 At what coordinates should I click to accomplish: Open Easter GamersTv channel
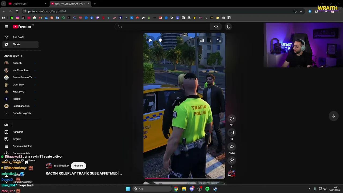click(20, 77)
